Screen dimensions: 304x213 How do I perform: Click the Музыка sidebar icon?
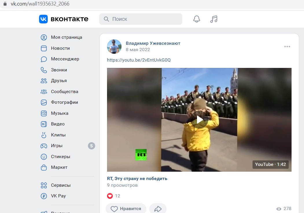click(44, 113)
